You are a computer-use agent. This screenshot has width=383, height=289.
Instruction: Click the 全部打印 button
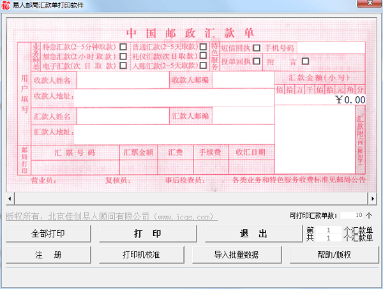pos(49,233)
